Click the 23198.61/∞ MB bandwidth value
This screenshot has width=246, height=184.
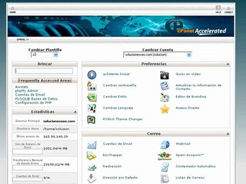coord(56,165)
